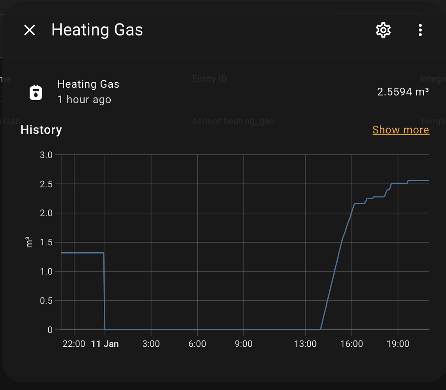Select the History section header
446x390 pixels.
coord(41,130)
